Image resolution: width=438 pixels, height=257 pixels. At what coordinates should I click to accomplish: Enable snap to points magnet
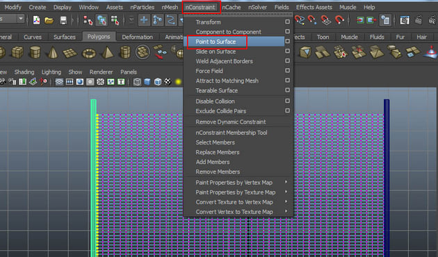pyautogui.click(x=312, y=20)
